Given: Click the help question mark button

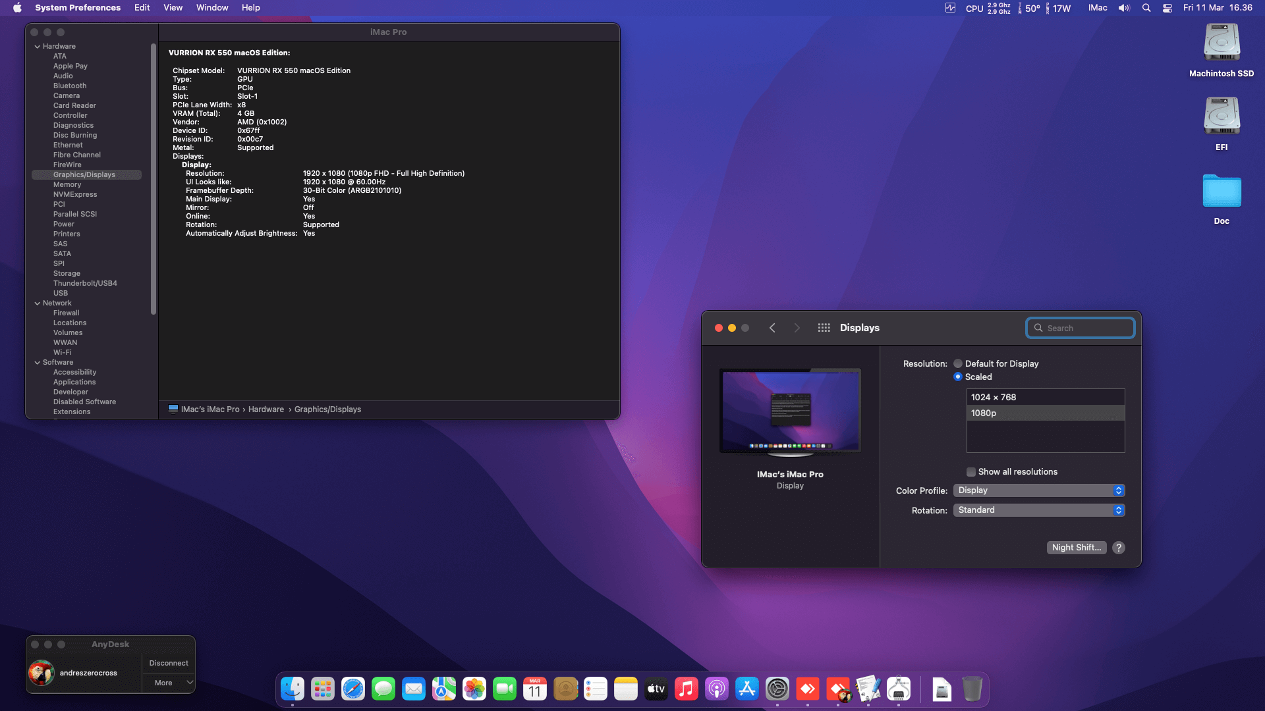Looking at the screenshot, I should 1119,548.
